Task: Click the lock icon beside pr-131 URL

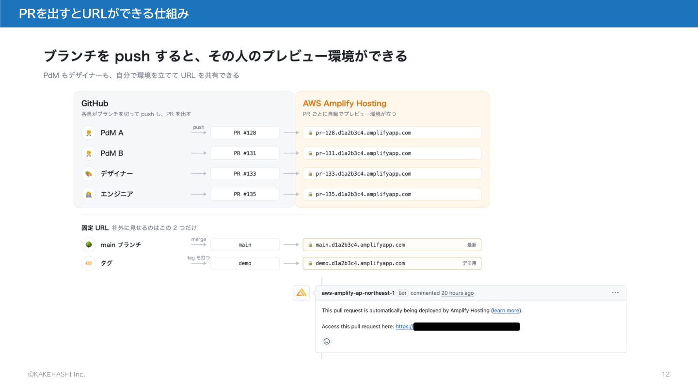Action: tap(310, 153)
